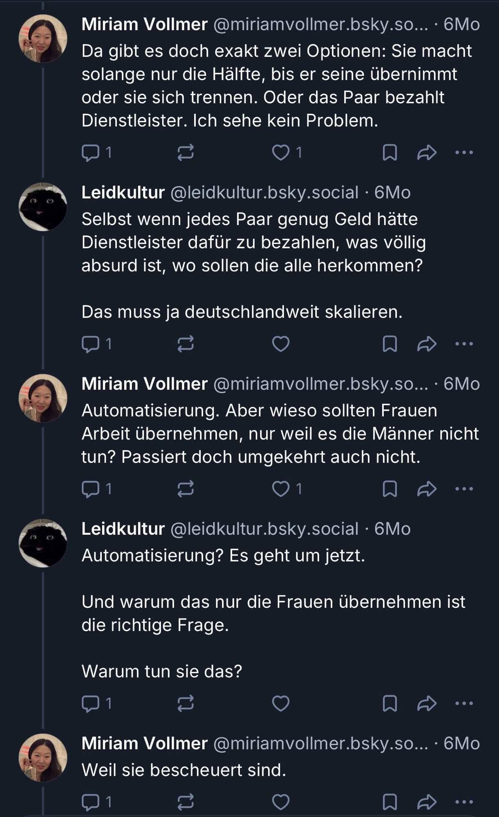Open Leidkultur's black cat avatar on 'Automatisierung?' post
Screen dimensions: 499x817
point(43,543)
